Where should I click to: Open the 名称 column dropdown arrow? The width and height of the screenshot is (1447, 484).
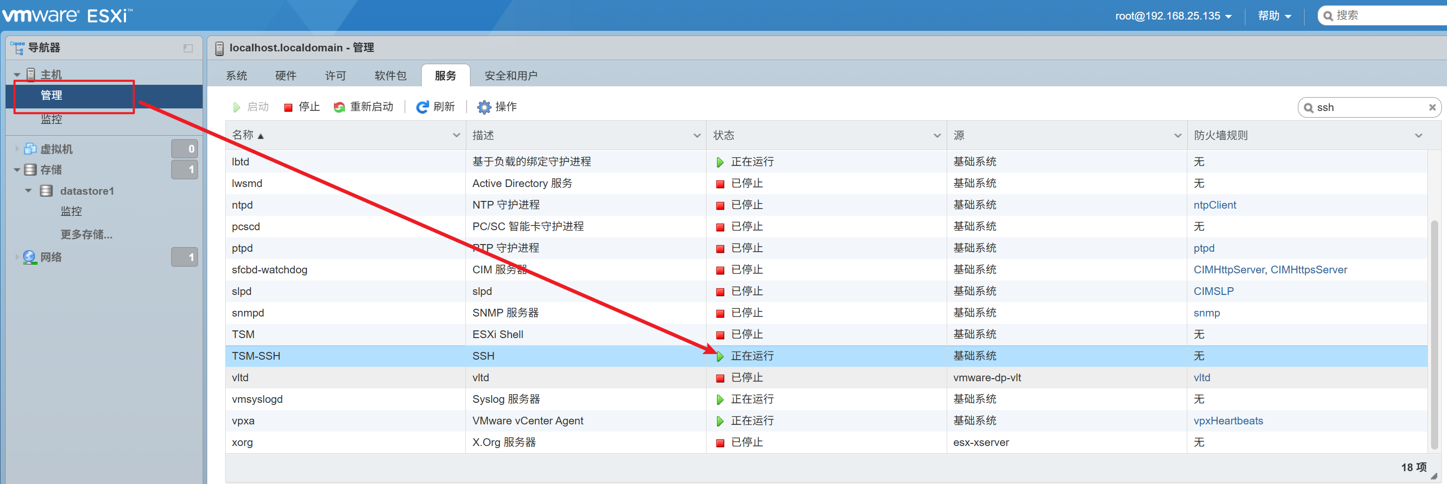click(456, 135)
